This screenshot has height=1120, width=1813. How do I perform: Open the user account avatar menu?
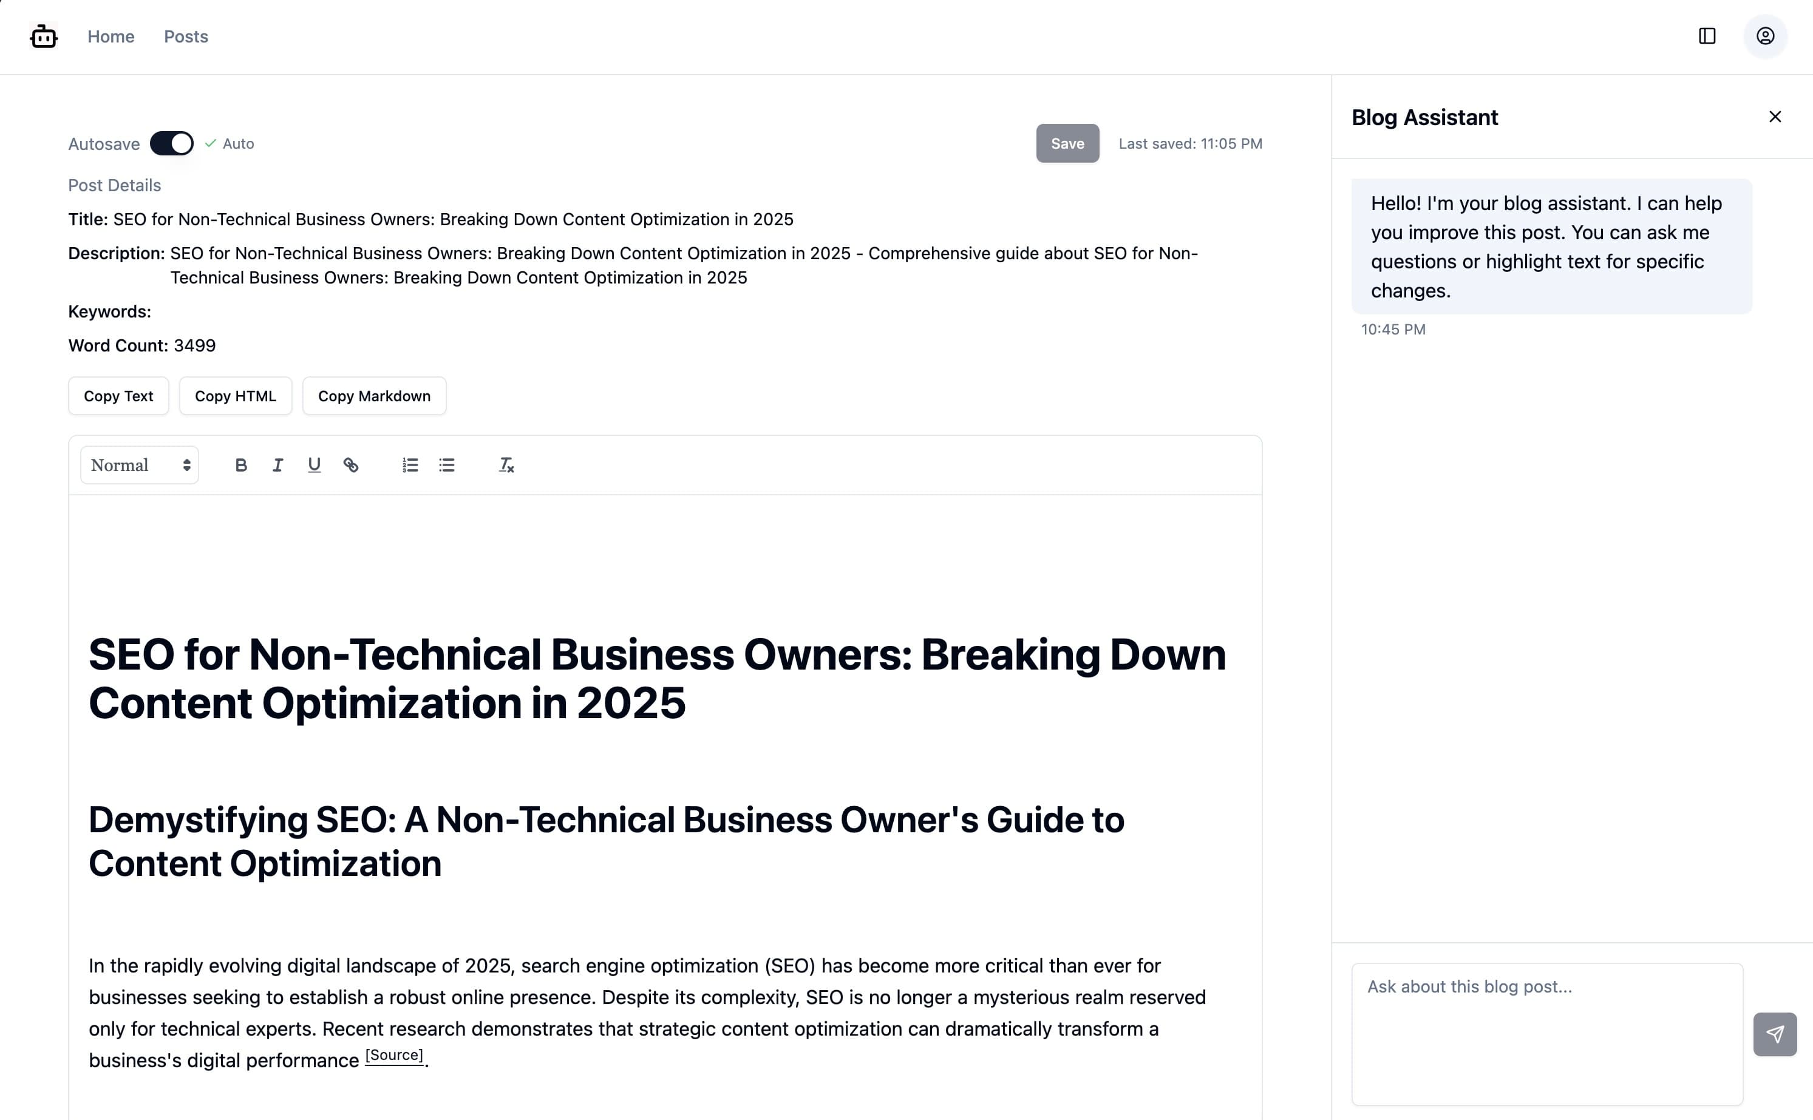coord(1766,36)
